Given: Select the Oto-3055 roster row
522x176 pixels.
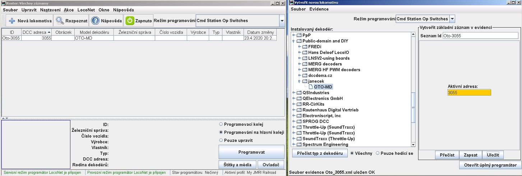Looking at the screenshot, I should pyautogui.click(x=139, y=38).
